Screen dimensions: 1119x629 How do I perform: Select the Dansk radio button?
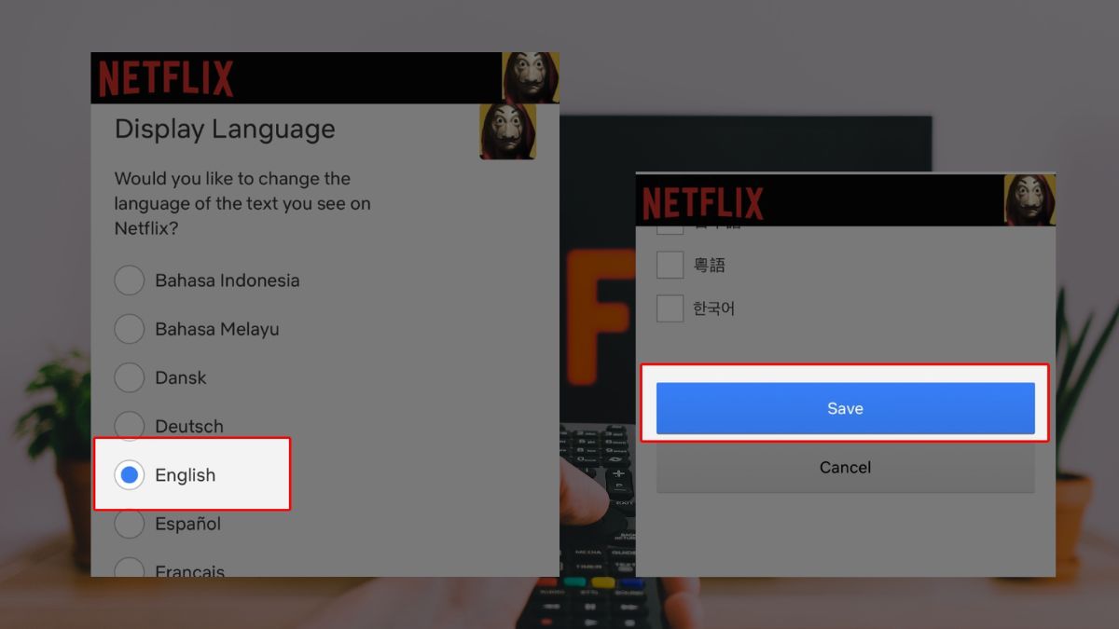130,377
